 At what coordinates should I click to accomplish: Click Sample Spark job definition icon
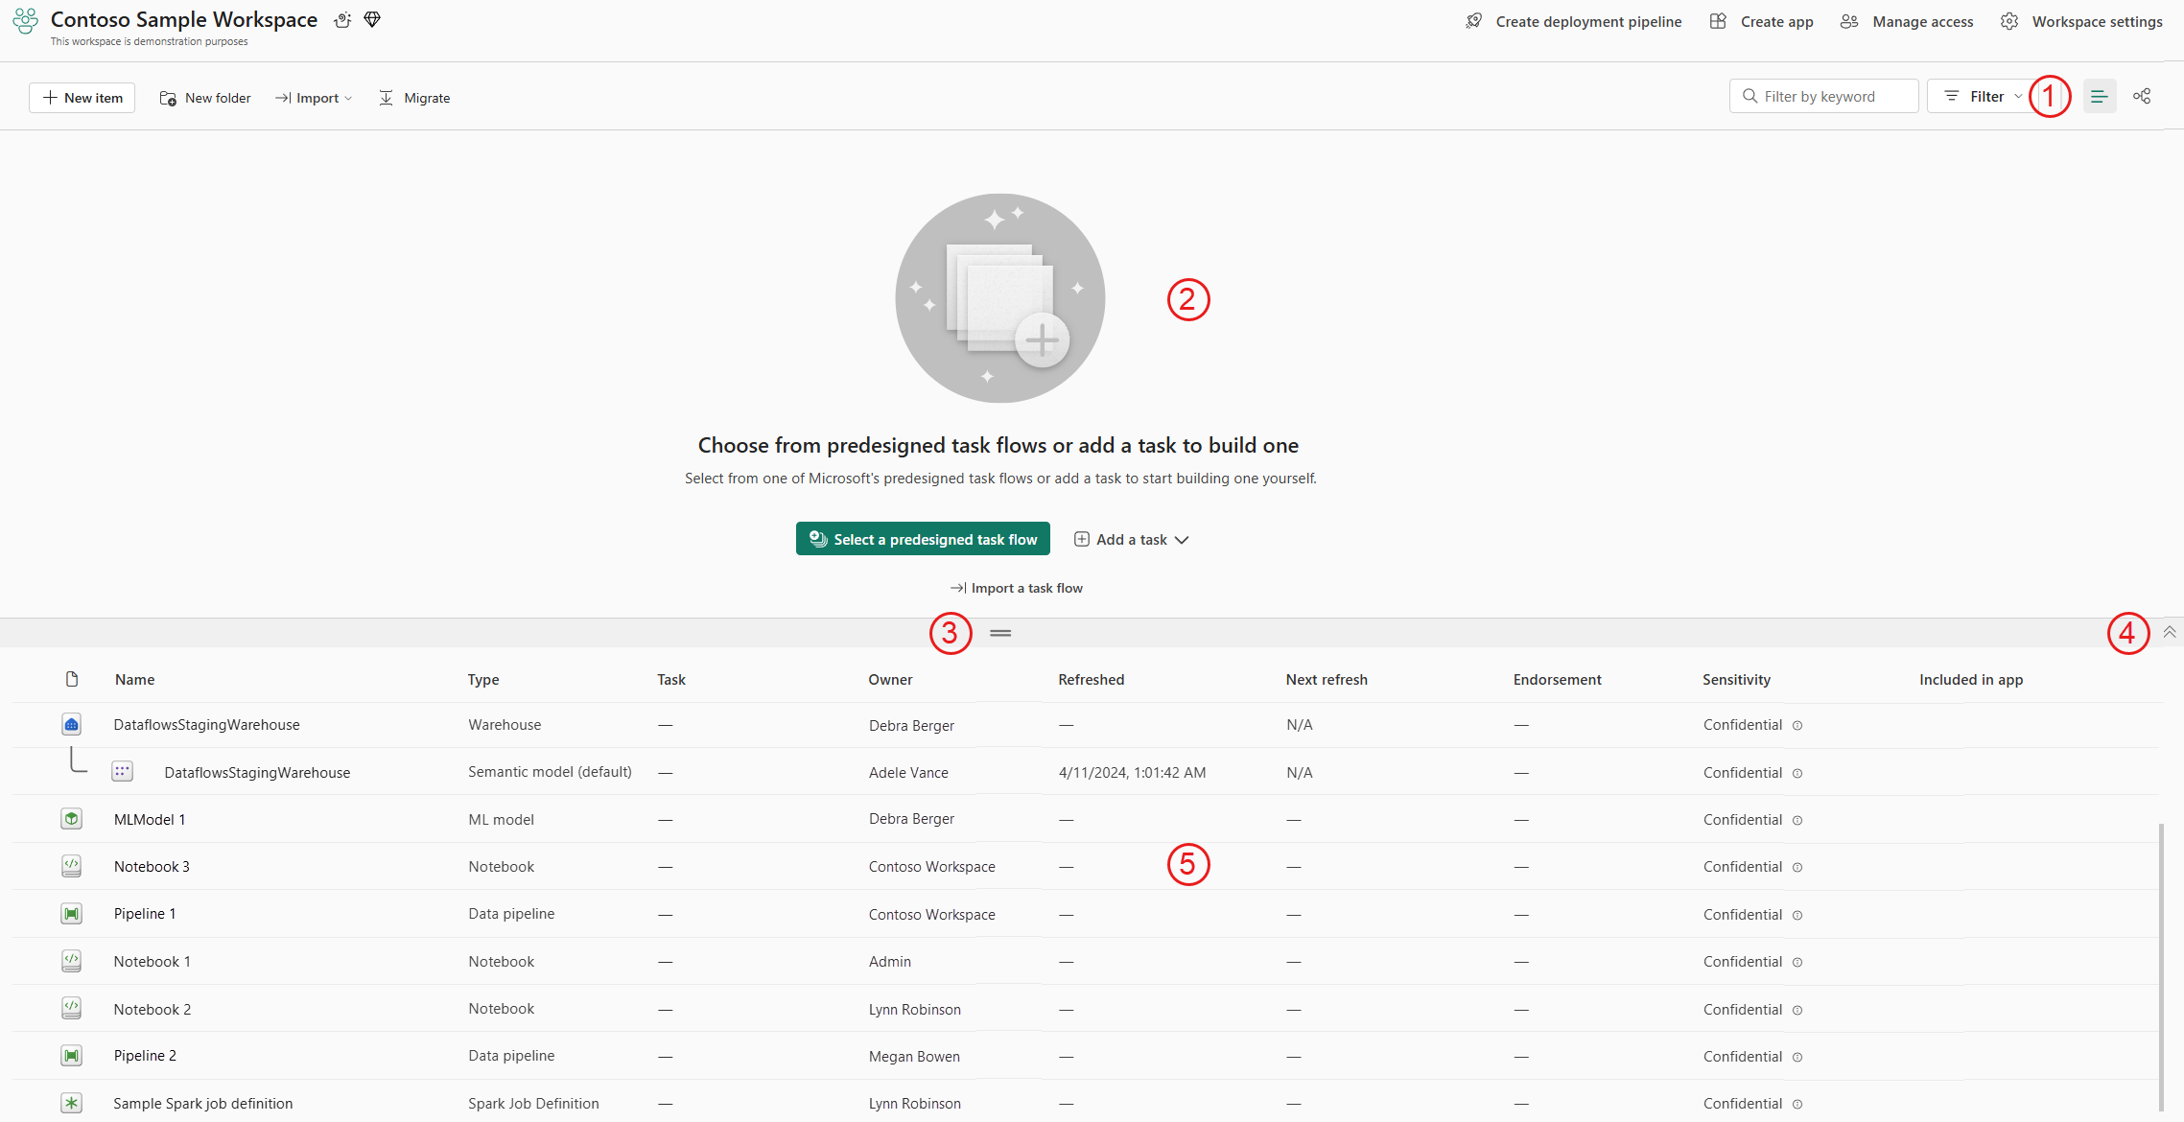[72, 1103]
